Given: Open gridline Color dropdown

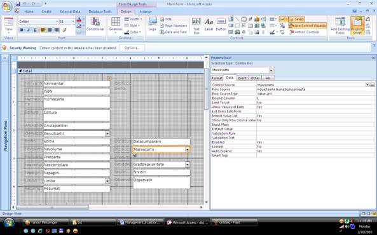Looking at the screenshot, I should [x=133, y=32].
